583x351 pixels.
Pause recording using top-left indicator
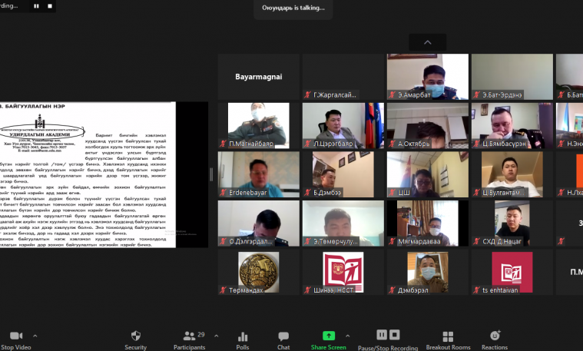[35, 5]
